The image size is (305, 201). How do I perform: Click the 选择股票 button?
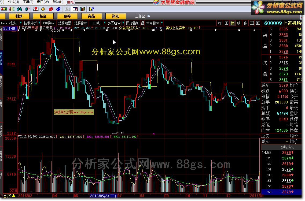65,23
